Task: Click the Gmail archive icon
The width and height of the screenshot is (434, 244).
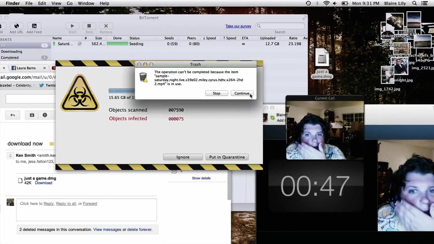Action: [x=32, y=115]
